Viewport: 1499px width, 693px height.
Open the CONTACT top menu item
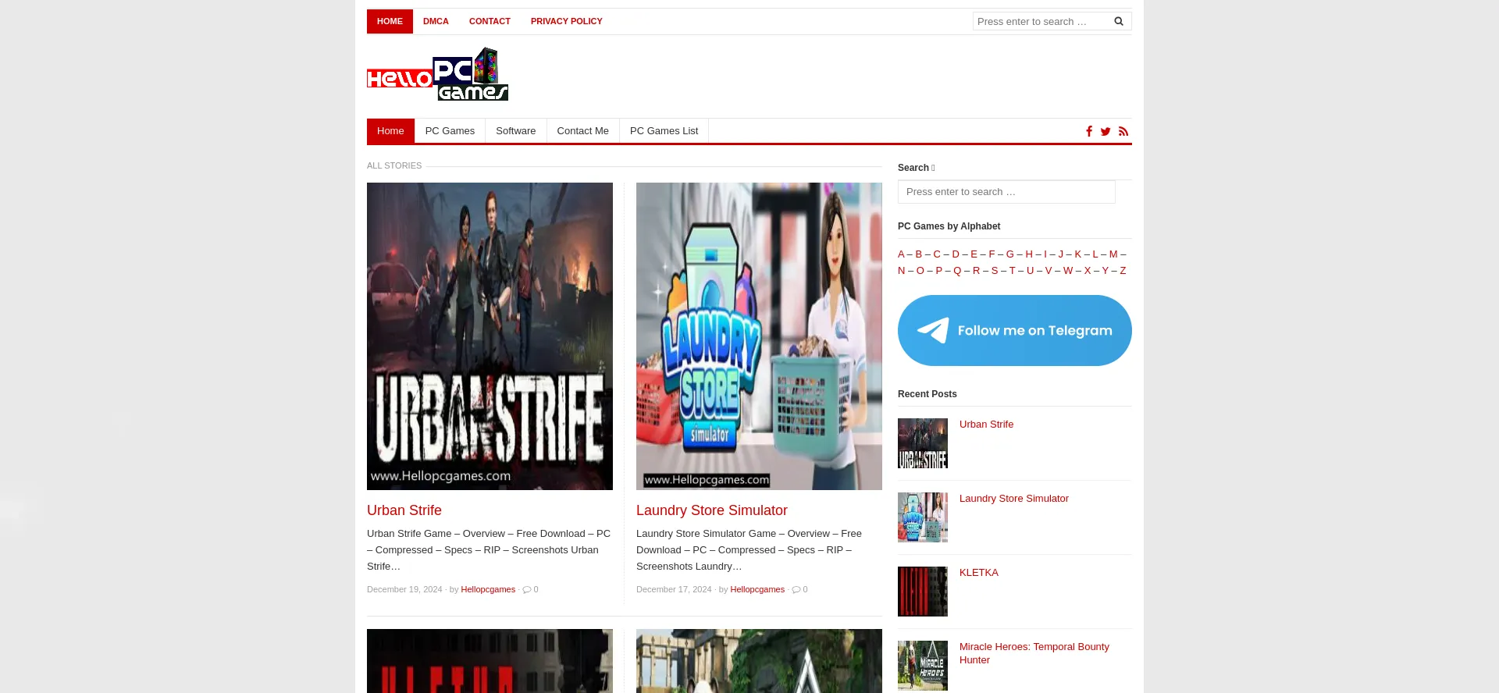click(x=490, y=21)
